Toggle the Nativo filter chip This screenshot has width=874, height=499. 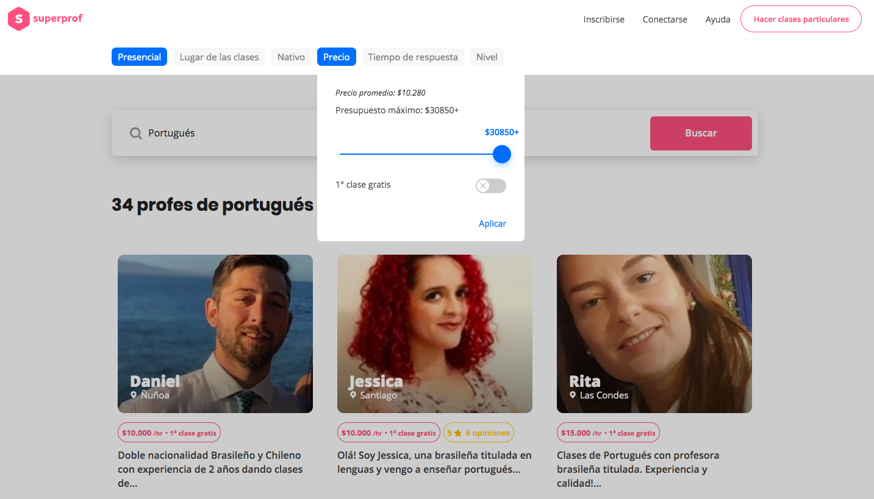click(x=291, y=57)
